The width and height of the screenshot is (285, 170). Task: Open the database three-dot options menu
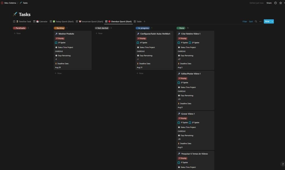click(x=260, y=22)
